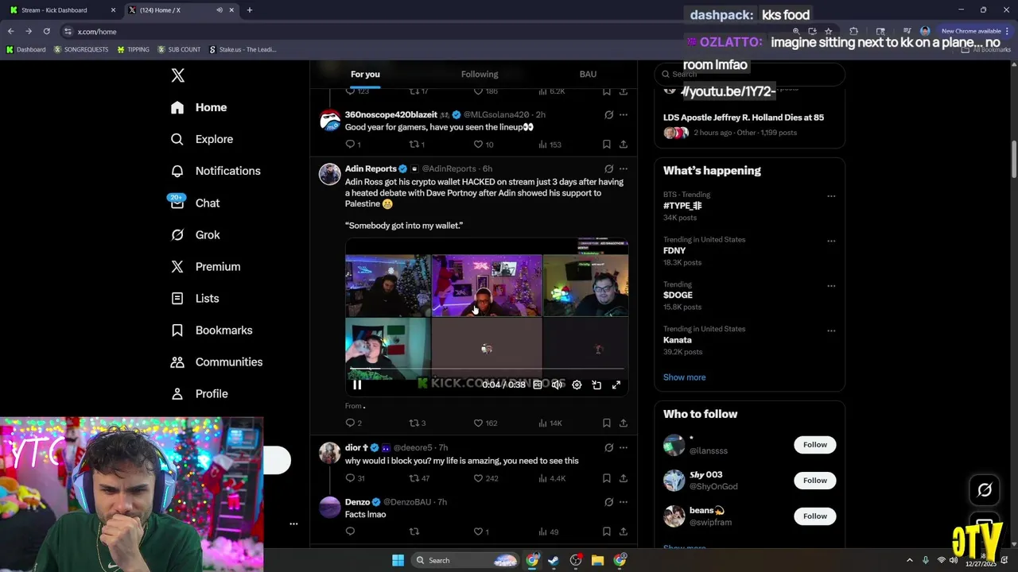This screenshot has width=1018, height=572.
Task: Open more options for Kanata trend
Action: point(831,330)
